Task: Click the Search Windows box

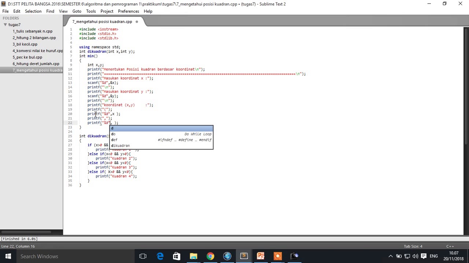Action: tap(75, 256)
